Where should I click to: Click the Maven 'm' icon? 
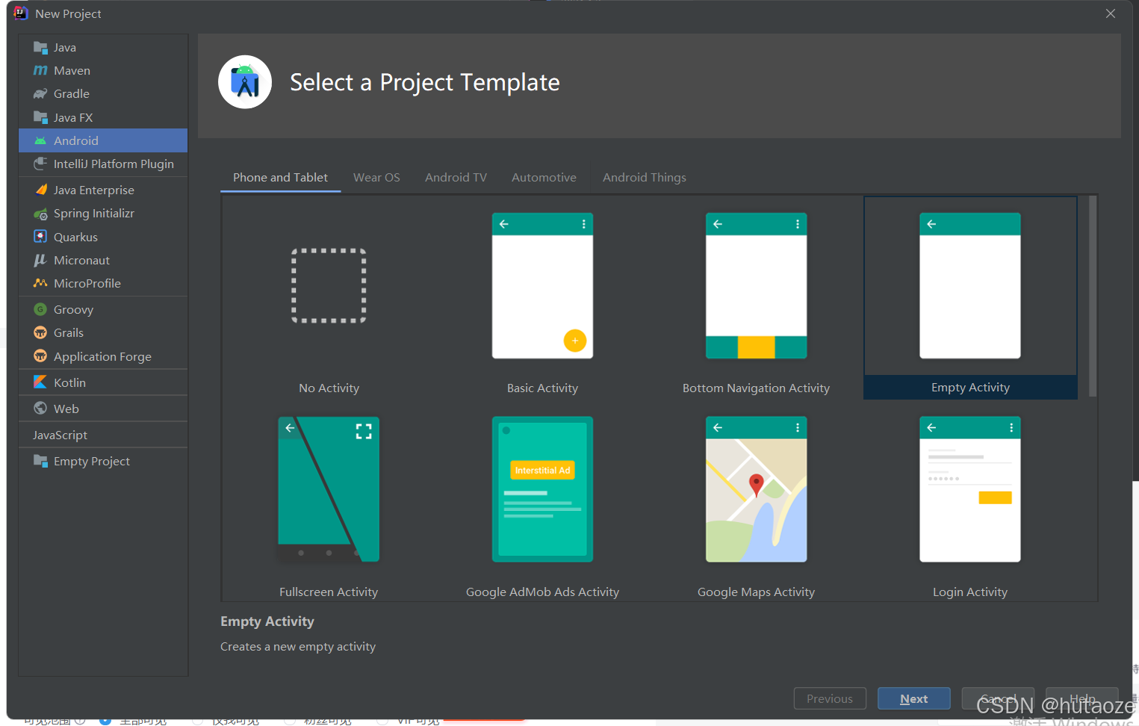click(40, 70)
